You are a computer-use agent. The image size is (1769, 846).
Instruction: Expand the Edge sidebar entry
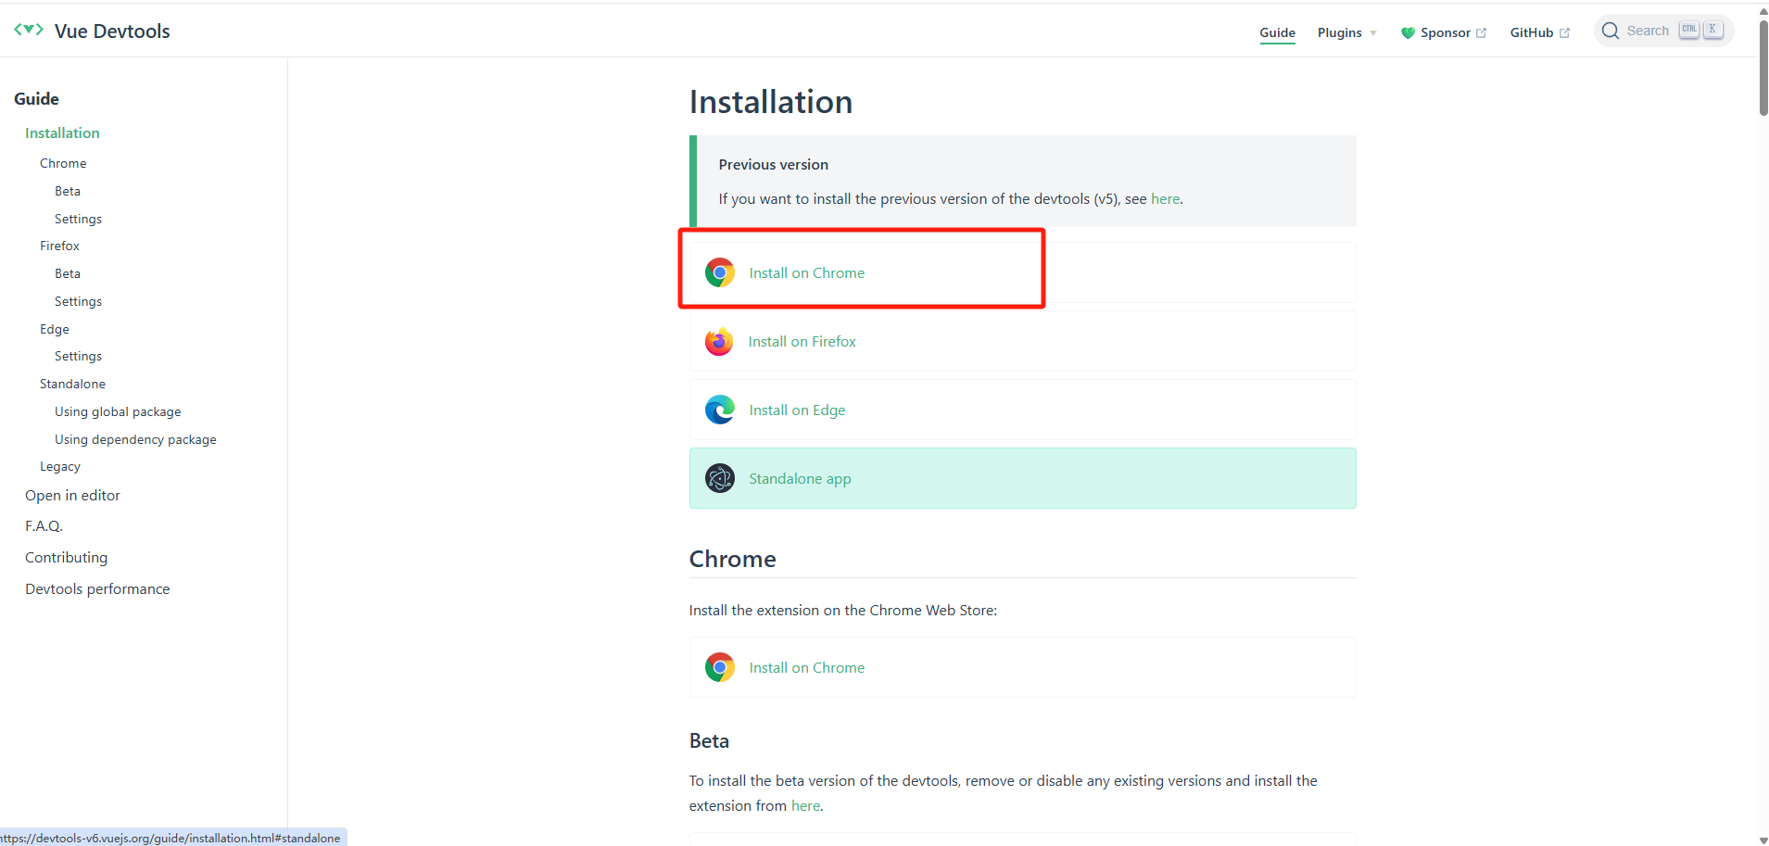point(54,329)
